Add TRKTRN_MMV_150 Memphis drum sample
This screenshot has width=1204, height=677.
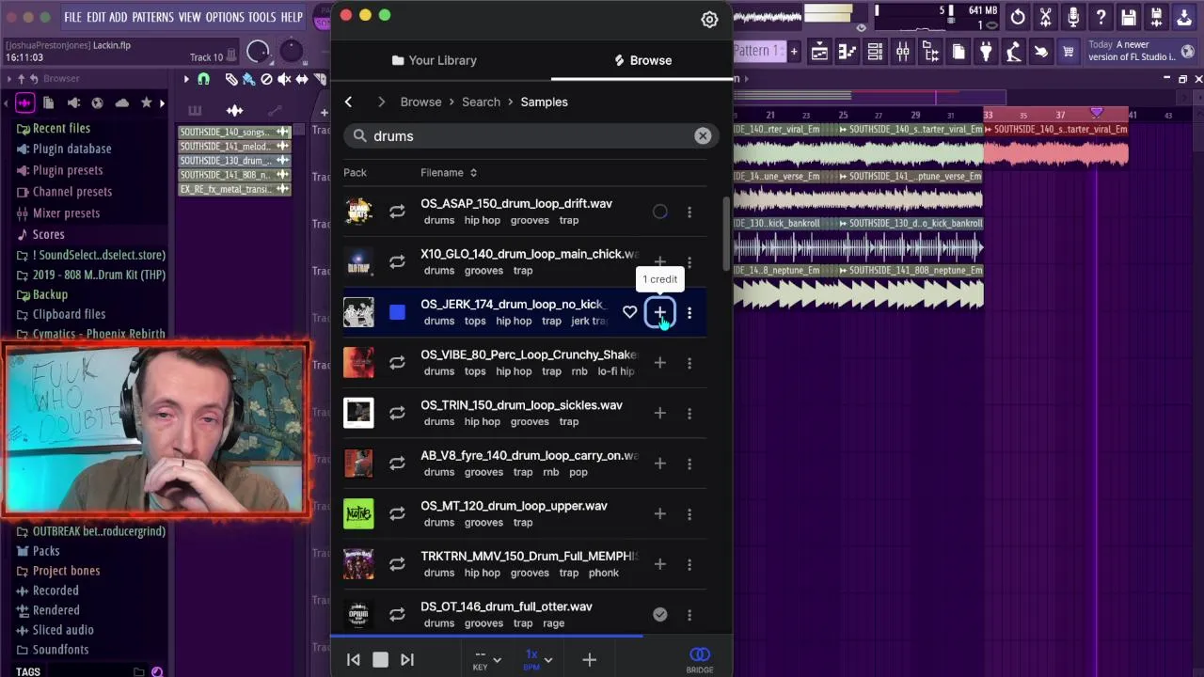click(659, 564)
